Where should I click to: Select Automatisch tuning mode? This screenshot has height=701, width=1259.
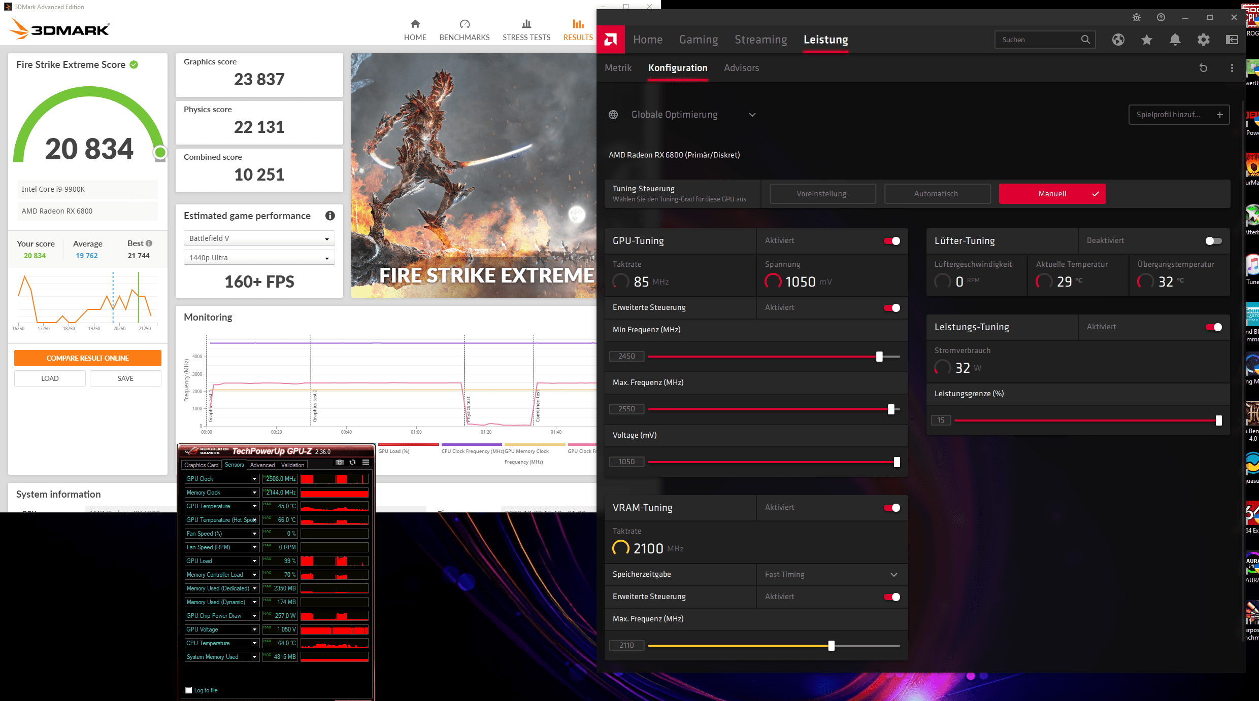[938, 194]
